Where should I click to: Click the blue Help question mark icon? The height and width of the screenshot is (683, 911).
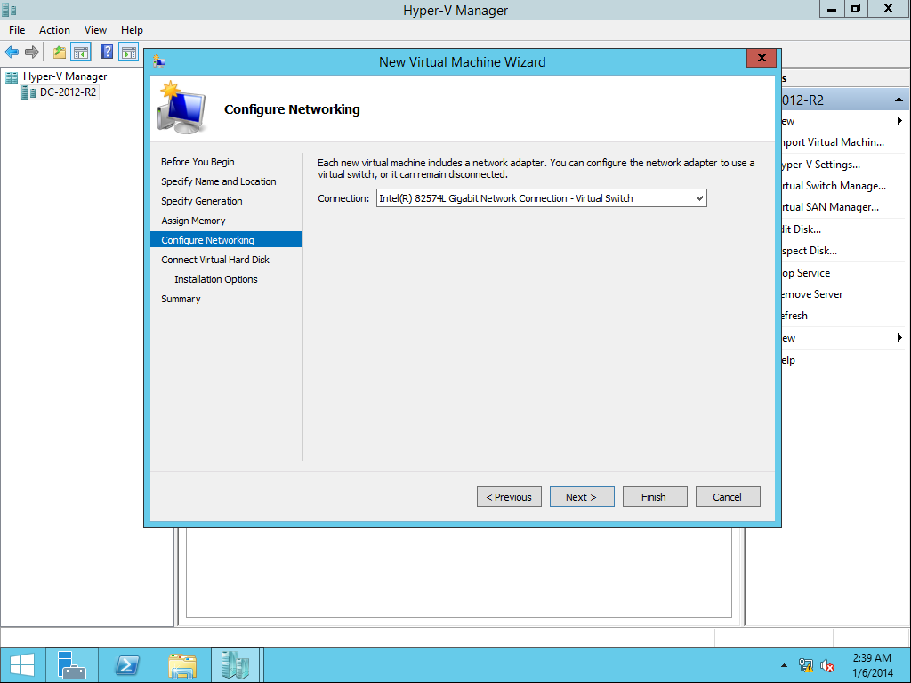(107, 52)
